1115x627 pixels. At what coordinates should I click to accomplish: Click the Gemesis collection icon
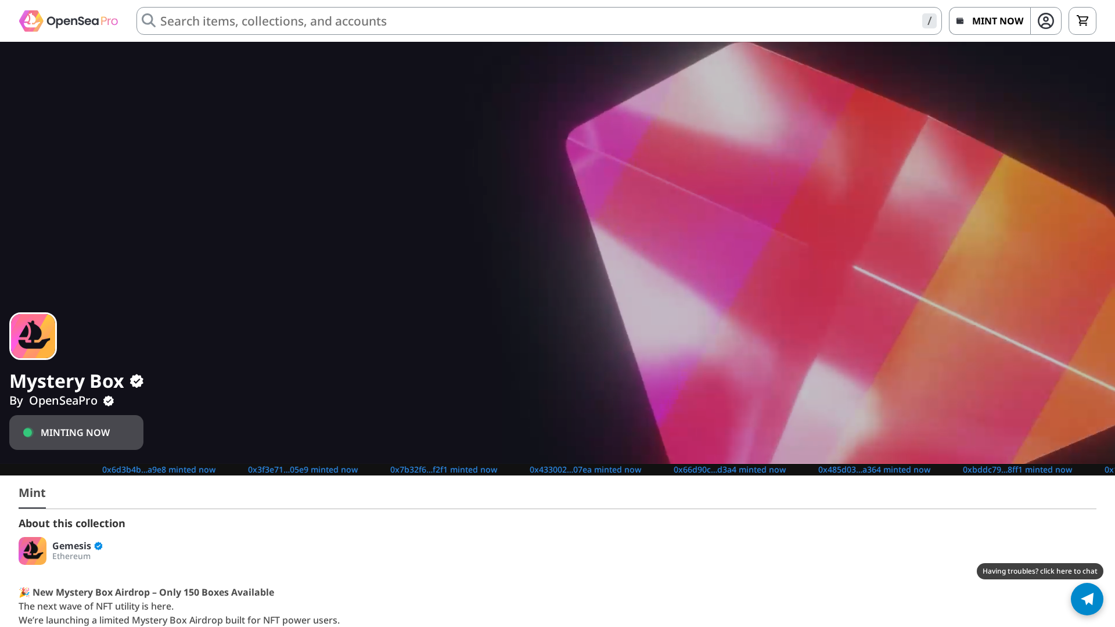point(33,551)
